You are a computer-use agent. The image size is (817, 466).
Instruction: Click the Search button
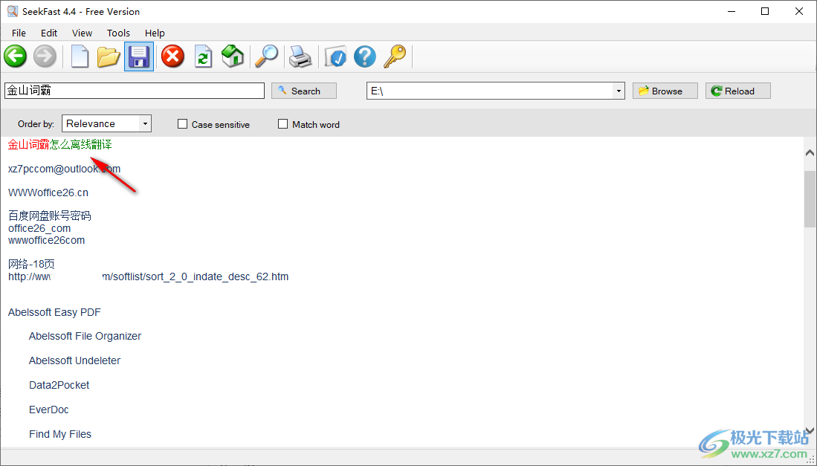coord(304,91)
